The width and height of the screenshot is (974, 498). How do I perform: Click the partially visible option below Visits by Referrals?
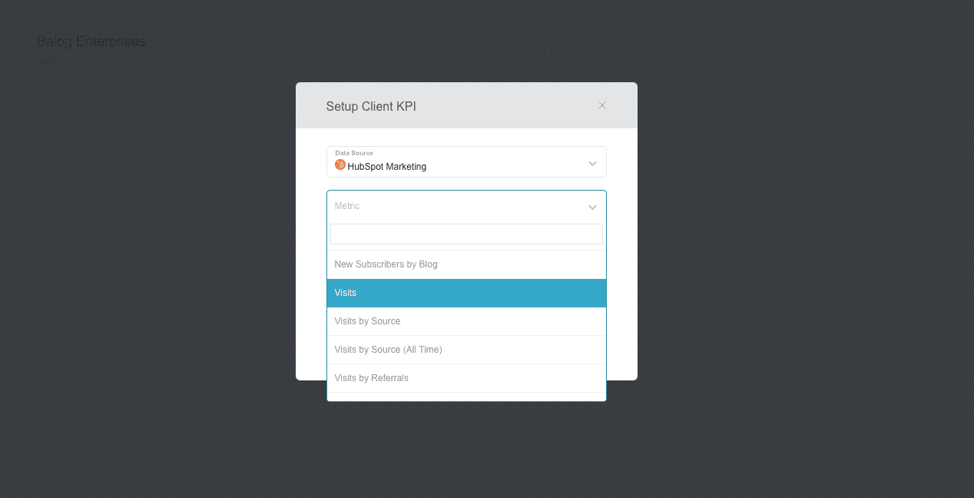tap(465, 397)
